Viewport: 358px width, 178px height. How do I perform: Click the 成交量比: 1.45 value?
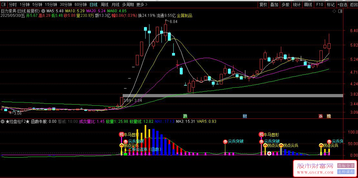click(92, 121)
